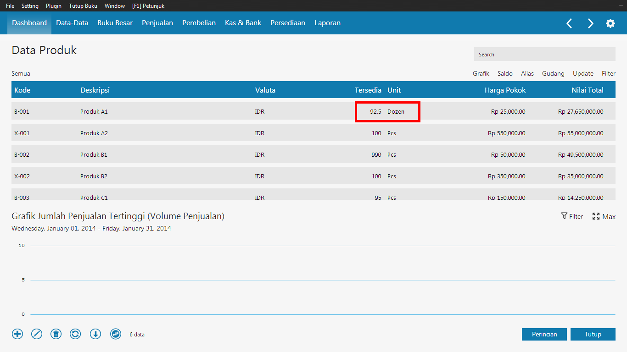Click the download arrow icon

95,334
